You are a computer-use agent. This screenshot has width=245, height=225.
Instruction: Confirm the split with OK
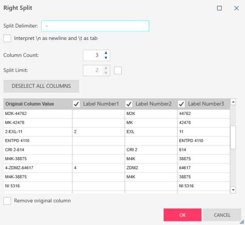point(182,215)
